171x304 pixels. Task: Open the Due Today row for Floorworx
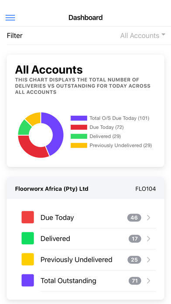coord(85,218)
